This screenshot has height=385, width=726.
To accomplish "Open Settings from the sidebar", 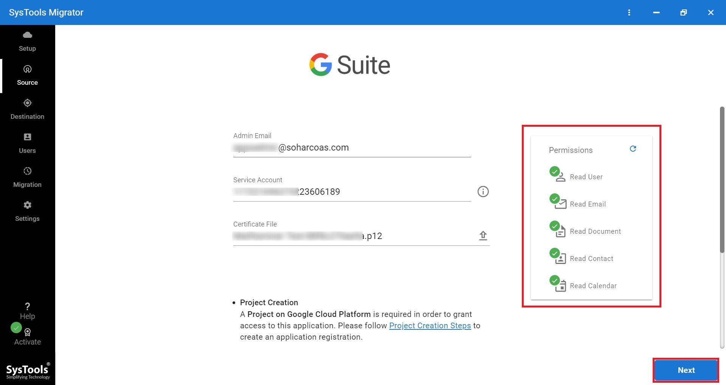I will [x=27, y=212].
